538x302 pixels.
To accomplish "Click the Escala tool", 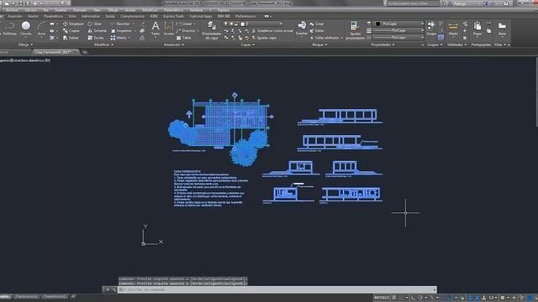I will 95,38.
